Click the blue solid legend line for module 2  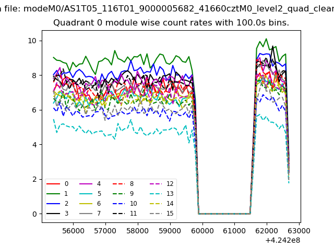coord(53,204)
